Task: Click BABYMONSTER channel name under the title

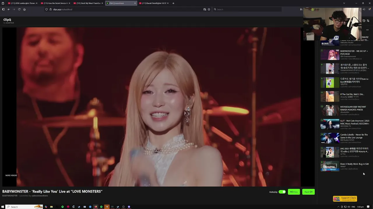Action: click(10, 196)
